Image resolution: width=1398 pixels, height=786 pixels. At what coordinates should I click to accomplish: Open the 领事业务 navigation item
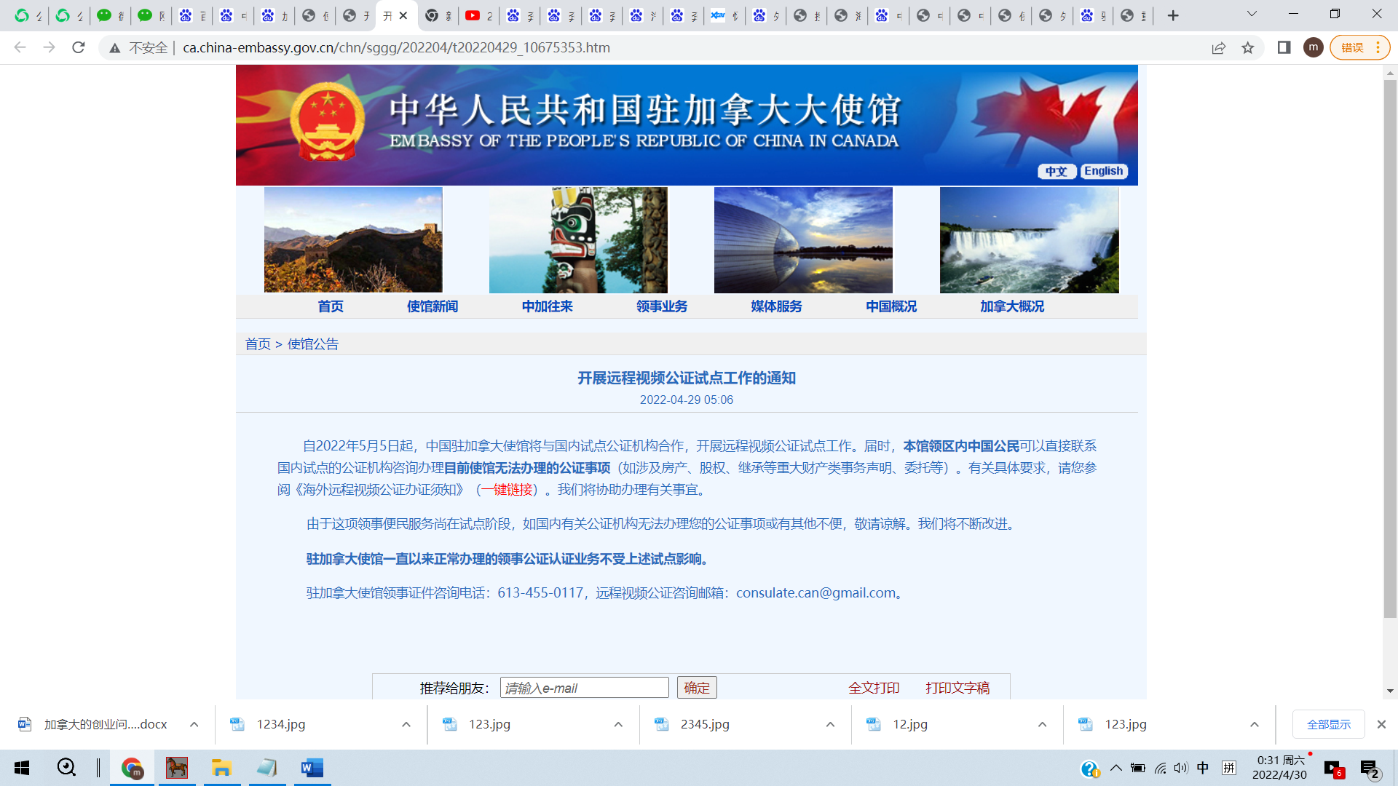coord(662,306)
